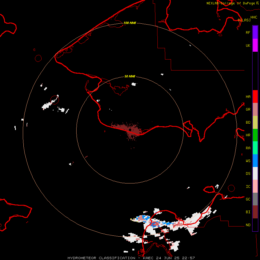Click the '[CLAS]' units label
260x260 pixels.
244,20
